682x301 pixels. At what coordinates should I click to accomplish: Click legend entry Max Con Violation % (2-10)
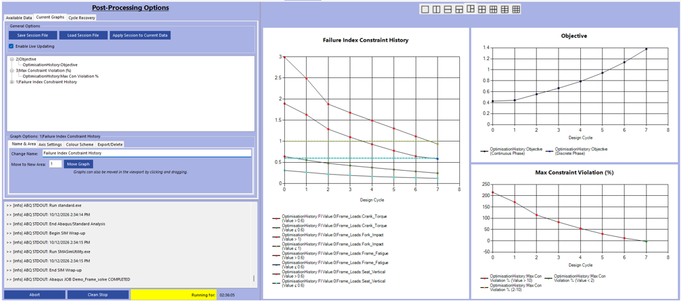(x=511, y=288)
